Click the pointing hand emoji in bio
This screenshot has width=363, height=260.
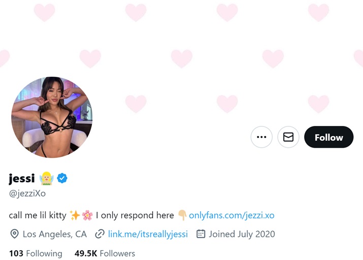point(182,215)
